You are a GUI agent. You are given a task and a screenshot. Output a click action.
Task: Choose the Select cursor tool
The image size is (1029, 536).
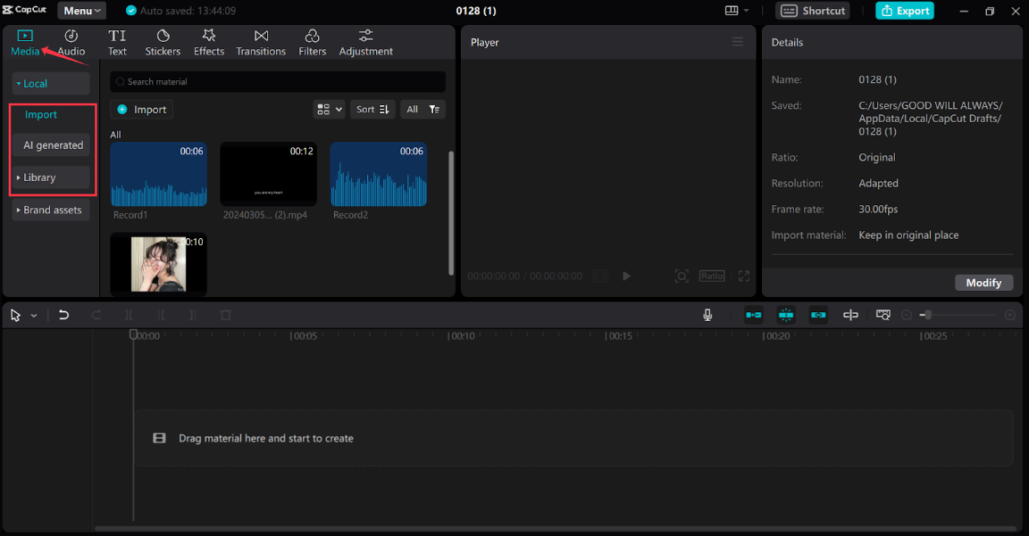click(15, 315)
